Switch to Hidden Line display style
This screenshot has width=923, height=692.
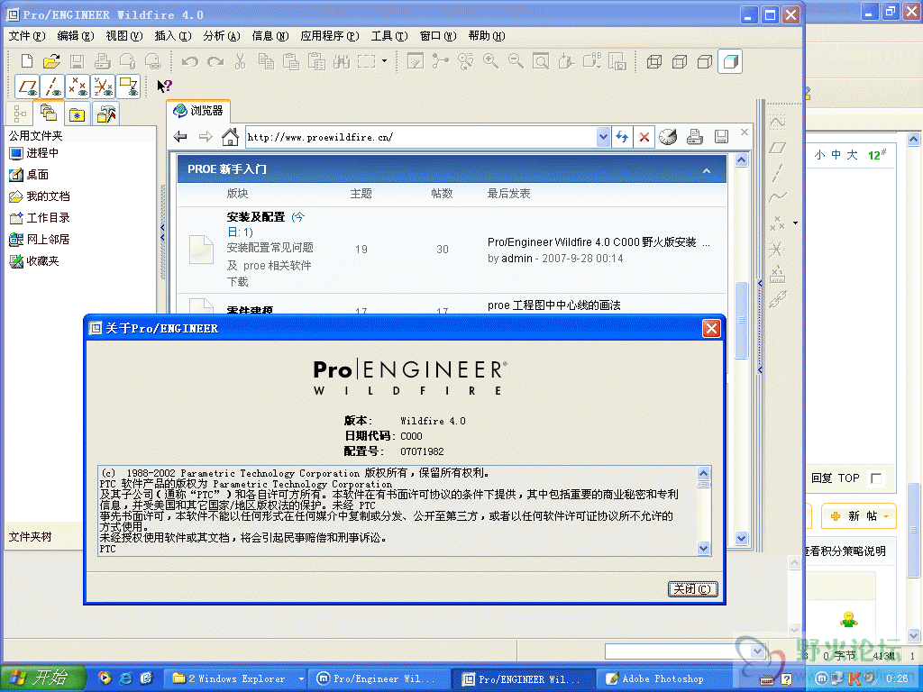(x=680, y=61)
